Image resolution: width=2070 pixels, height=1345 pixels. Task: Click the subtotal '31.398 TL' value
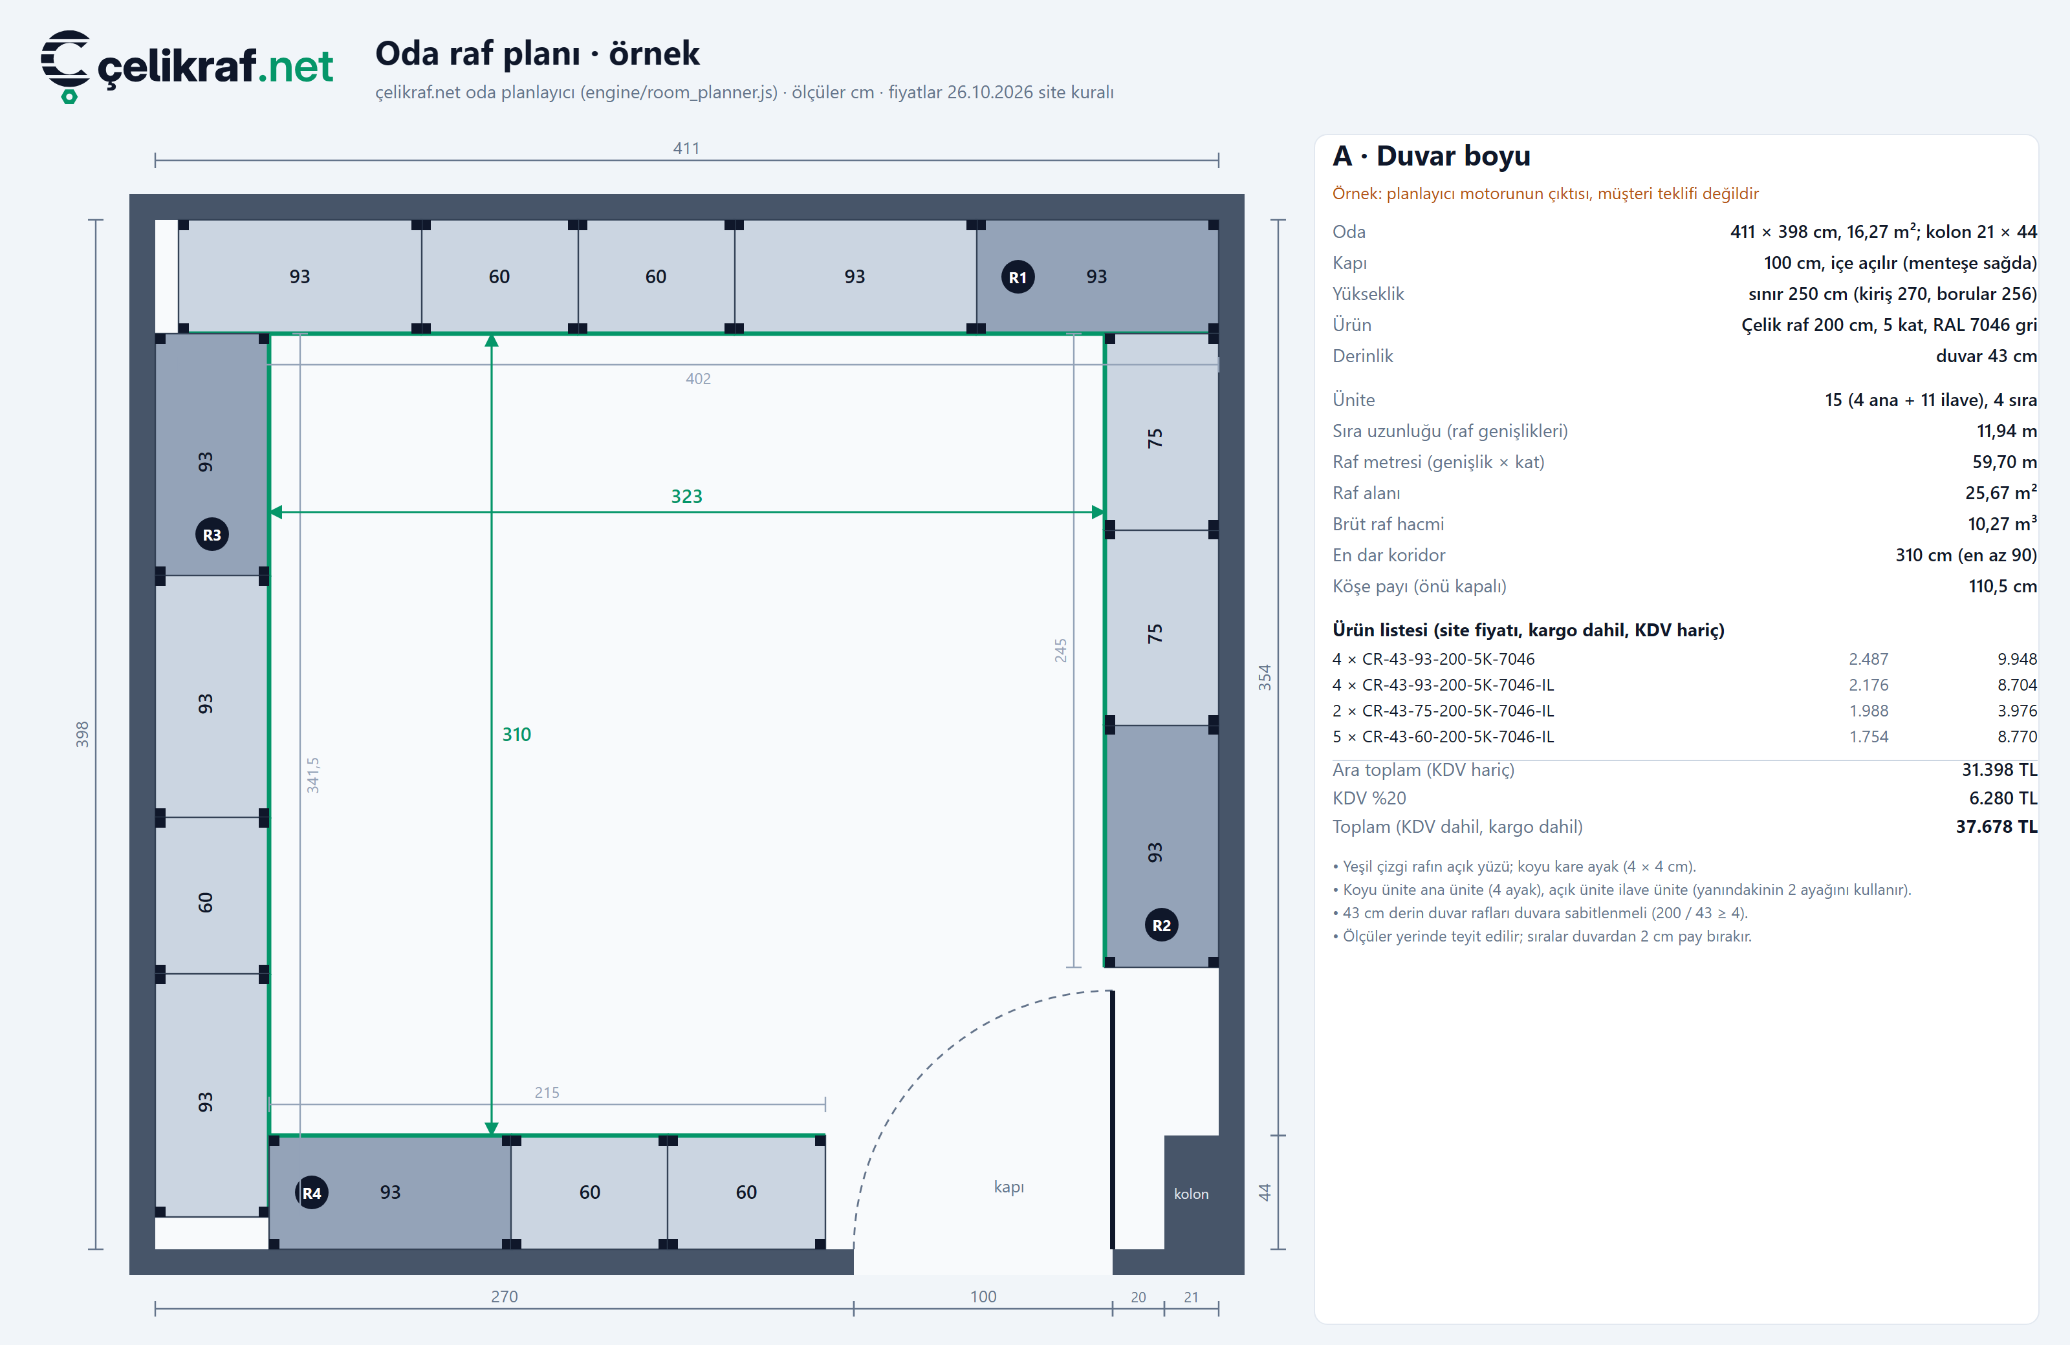pos(1999,769)
